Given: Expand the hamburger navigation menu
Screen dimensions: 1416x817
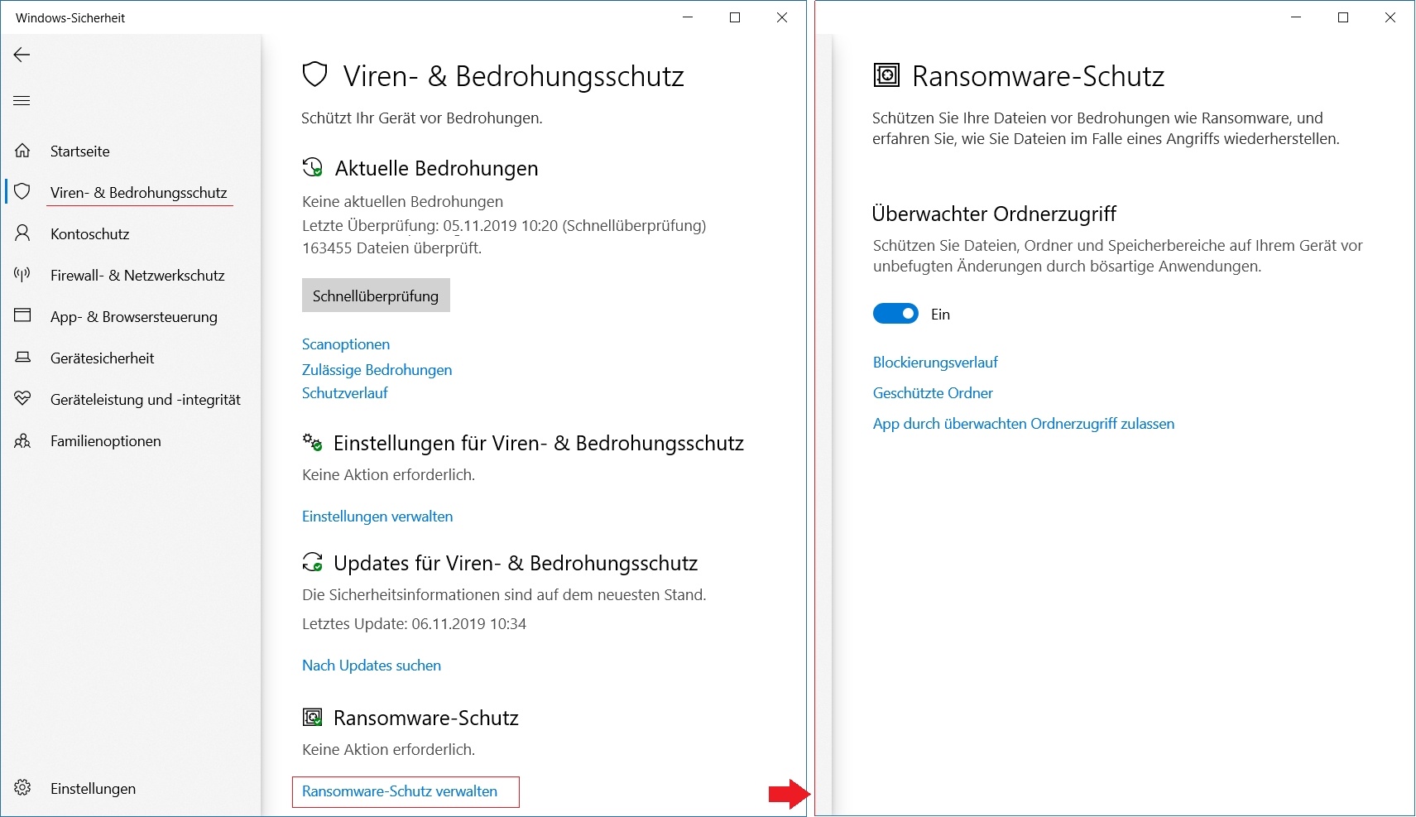Looking at the screenshot, I should click(x=22, y=101).
